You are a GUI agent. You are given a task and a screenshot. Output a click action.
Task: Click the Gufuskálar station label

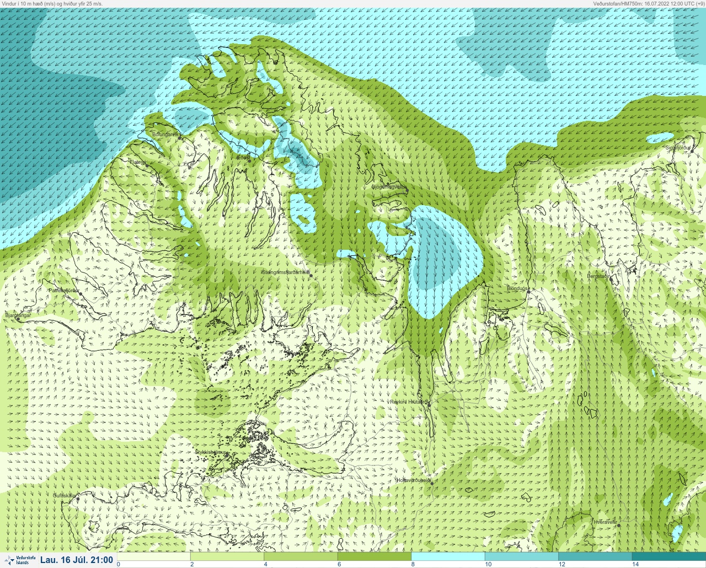click(65, 495)
